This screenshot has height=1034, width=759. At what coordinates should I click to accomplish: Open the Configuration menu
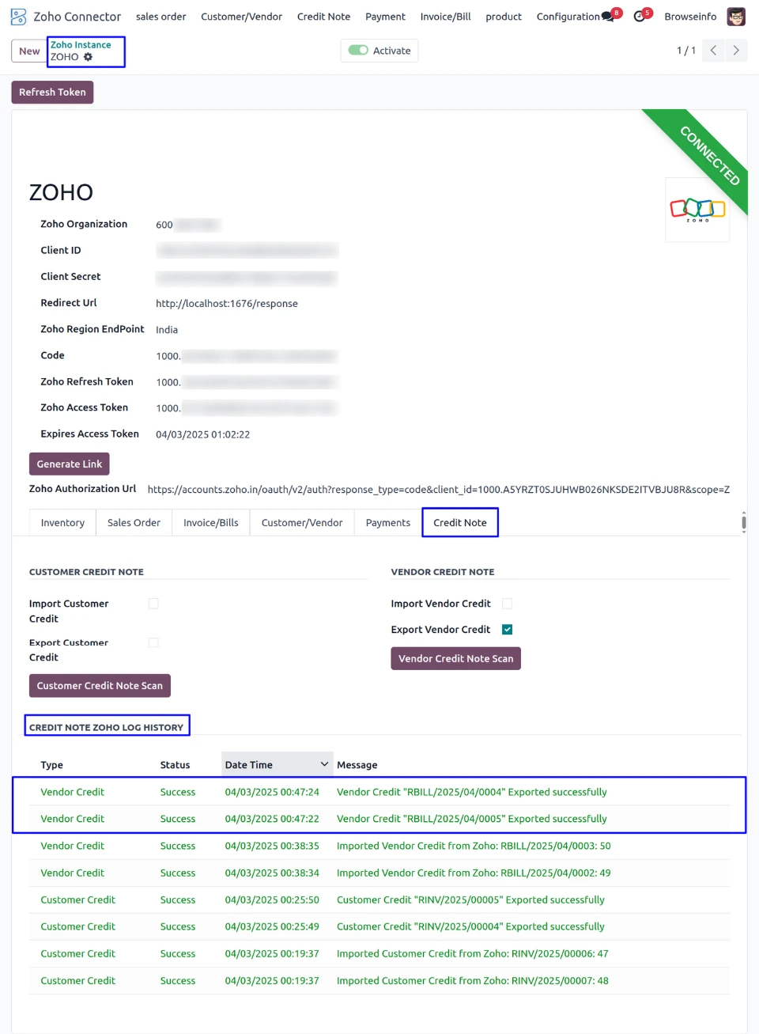click(x=568, y=17)
